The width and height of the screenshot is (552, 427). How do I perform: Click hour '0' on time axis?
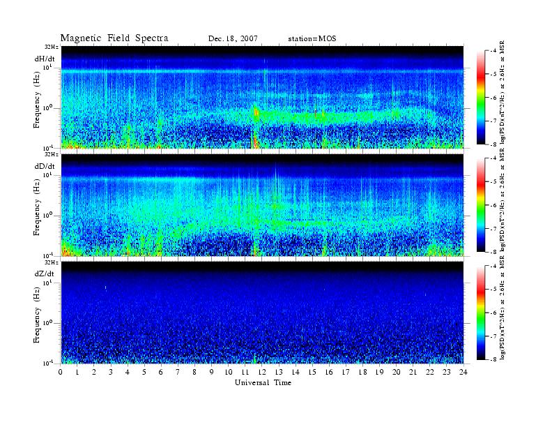click(61, 372)
